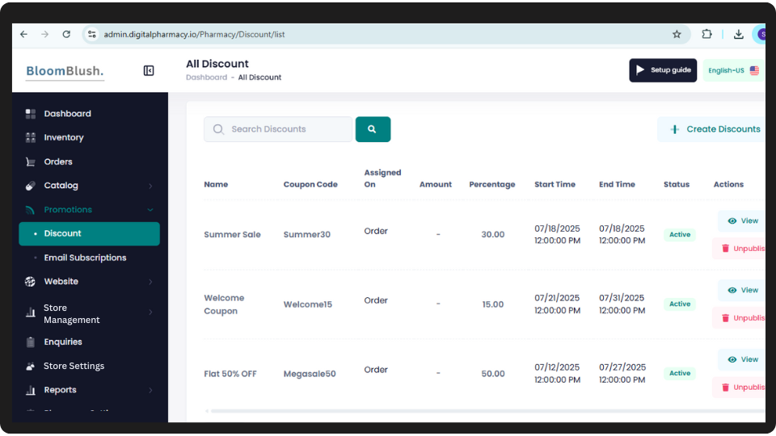Click the Website globe icon
This screenshot has width=776, height=436.
30,281
